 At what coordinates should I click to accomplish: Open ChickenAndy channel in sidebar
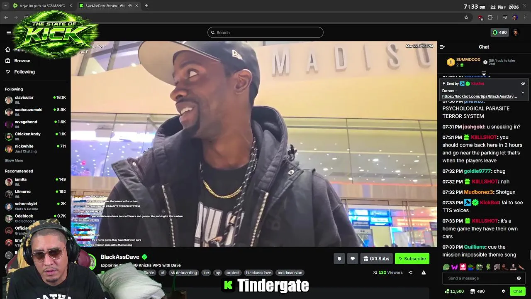(x=35, y=136)
